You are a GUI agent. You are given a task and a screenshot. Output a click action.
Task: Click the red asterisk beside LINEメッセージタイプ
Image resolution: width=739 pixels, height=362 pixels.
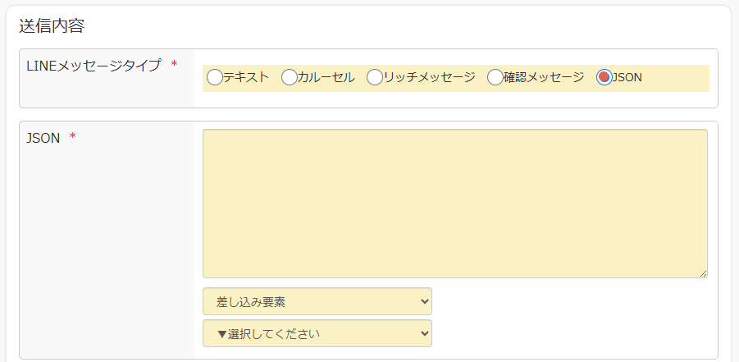(174, 64)
